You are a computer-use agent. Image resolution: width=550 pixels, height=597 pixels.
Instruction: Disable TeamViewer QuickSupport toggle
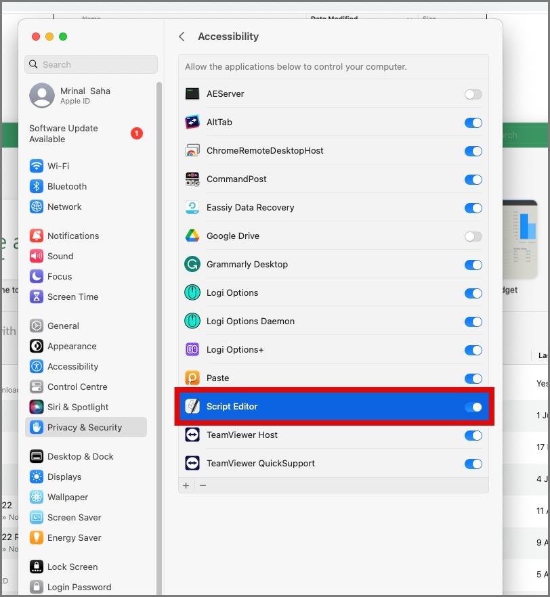[473, 464]
